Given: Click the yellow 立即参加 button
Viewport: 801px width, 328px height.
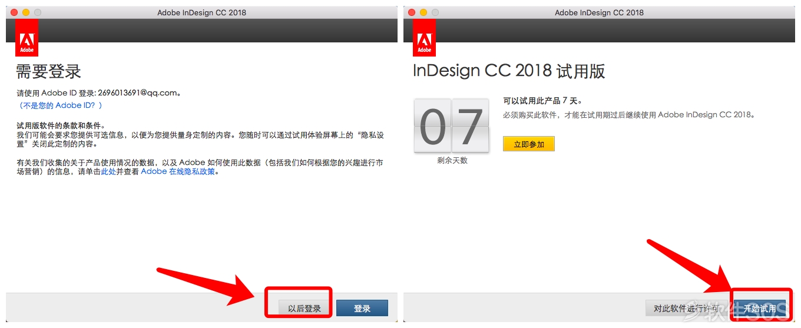Looking at the screenshot, I should click(529, 144).
